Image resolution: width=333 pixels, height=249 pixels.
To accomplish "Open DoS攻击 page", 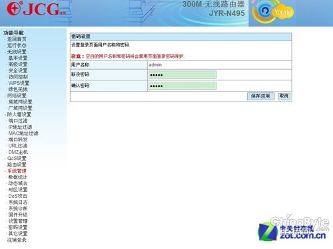I will pyautogui.click(x=18, y=196).
